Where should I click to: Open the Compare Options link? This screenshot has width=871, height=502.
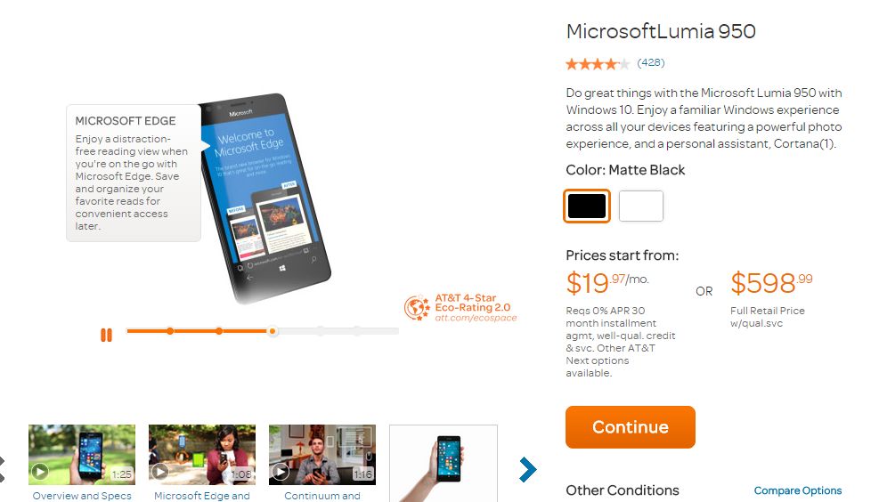pos(798,491)
